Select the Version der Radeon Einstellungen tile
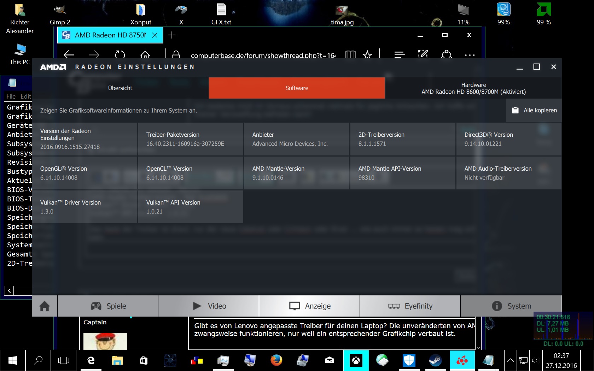 pyautogui.click(x=85, y=139)
